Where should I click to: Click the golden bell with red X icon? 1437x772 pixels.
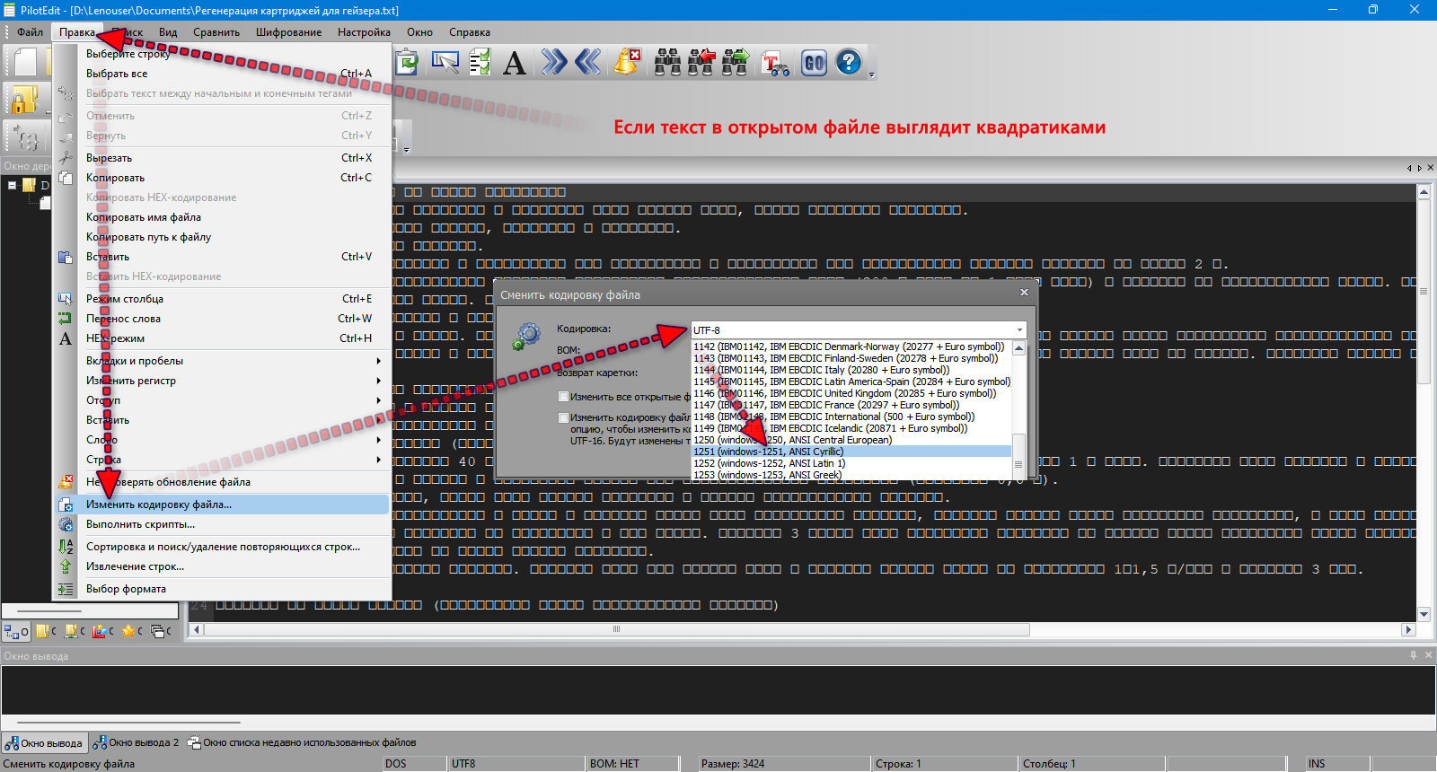pos(627,62)
